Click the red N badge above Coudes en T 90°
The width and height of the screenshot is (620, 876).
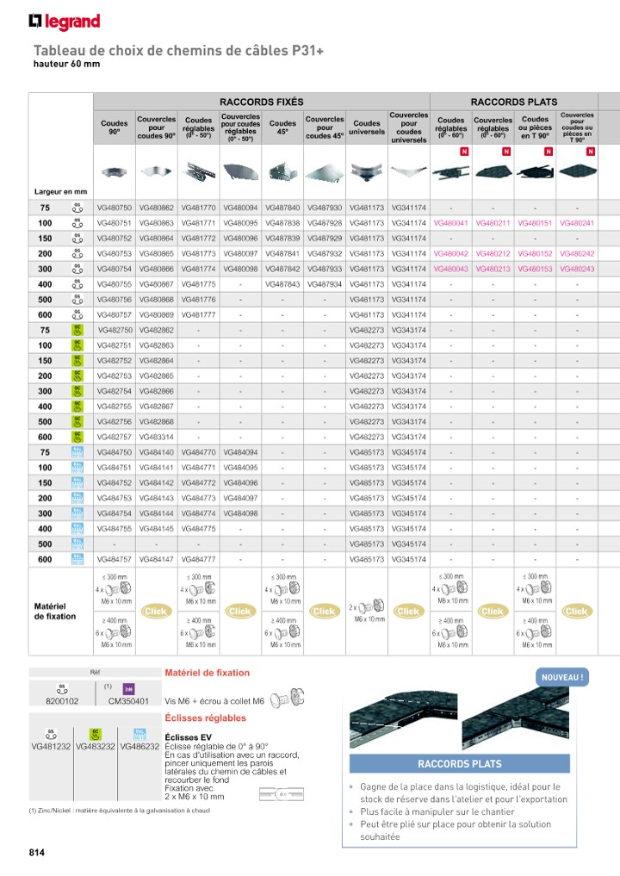[549, 152]
